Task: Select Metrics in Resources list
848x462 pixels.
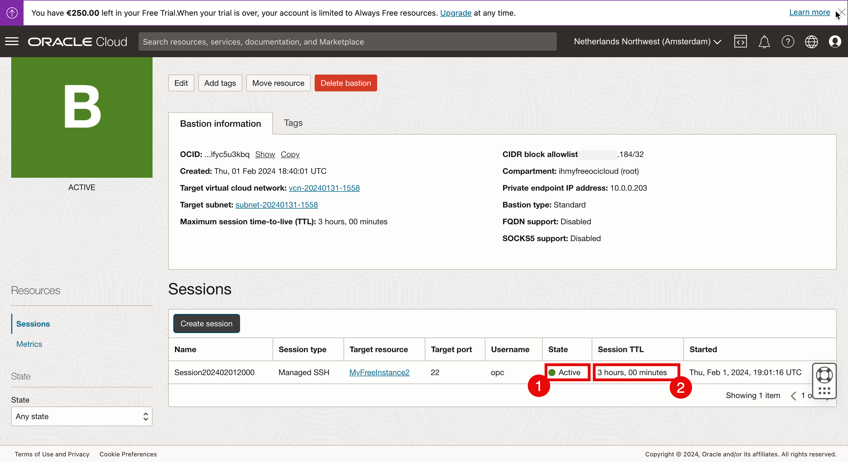Action: 29,344
